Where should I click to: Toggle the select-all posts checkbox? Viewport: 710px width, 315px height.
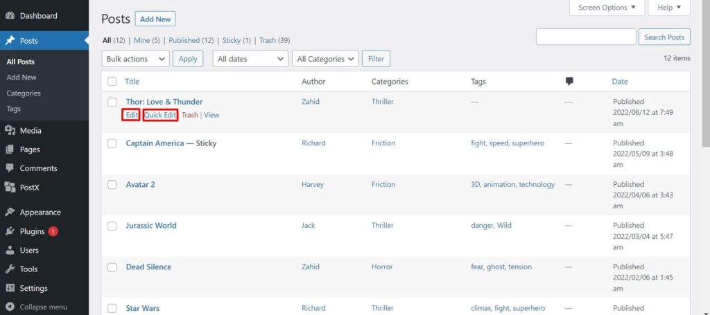112,82
